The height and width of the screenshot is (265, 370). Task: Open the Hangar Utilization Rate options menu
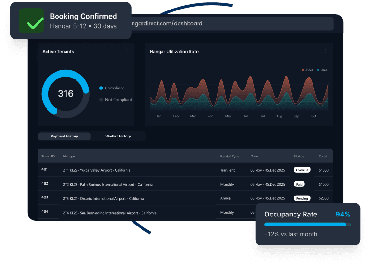tap(326, 51)
